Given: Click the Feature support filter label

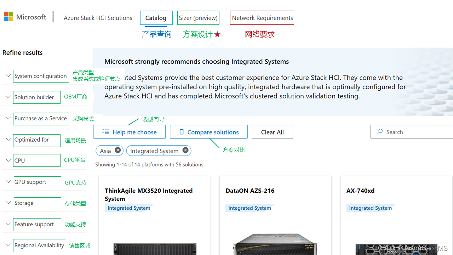Looking at the screenshot, I should coord(34,224).
